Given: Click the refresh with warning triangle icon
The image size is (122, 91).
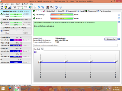Looking at the screenshot, I should point(6,7).
